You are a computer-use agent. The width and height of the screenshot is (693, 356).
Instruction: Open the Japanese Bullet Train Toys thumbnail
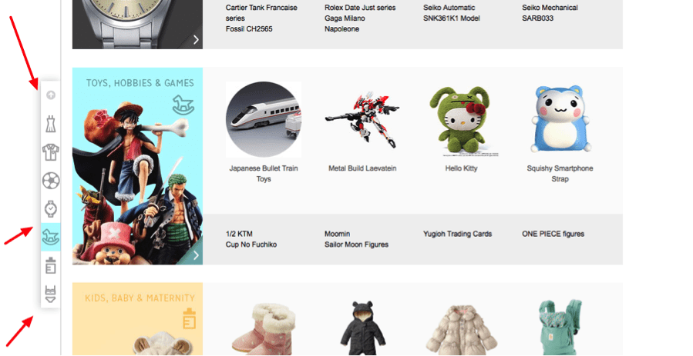point(264,119)
